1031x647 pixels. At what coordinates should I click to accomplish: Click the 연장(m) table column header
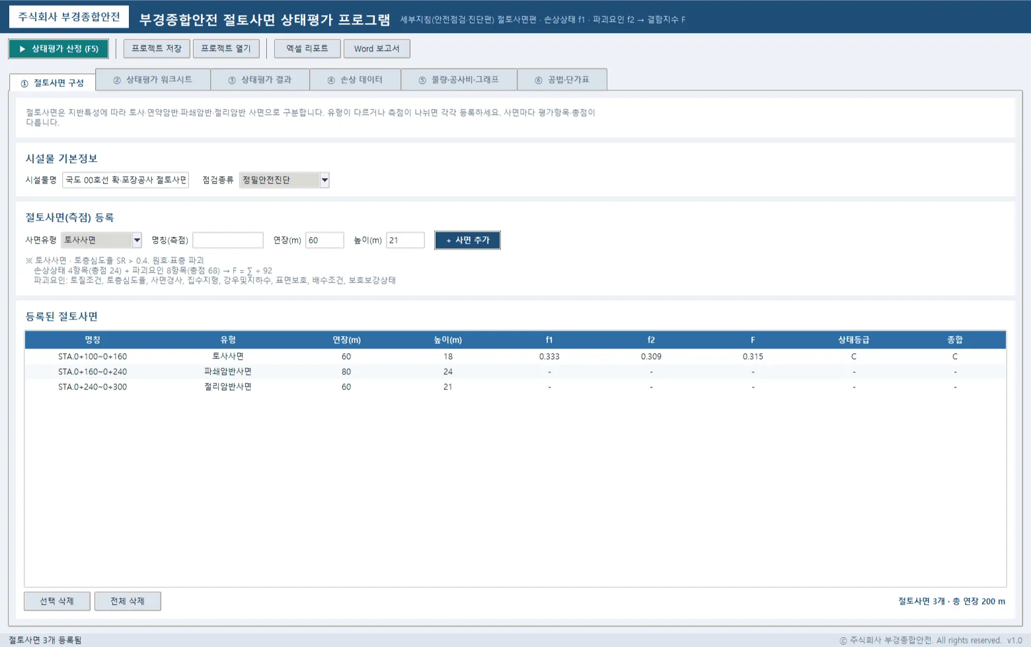(346, 340)
